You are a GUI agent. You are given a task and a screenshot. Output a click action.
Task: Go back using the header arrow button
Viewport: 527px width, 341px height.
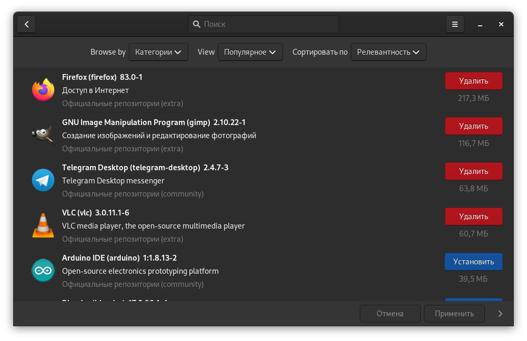pos(26,24)
